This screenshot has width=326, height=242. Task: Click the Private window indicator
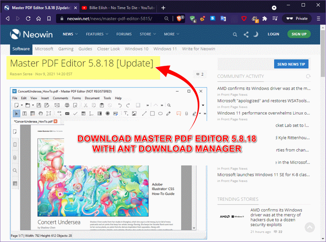[297, 19]
